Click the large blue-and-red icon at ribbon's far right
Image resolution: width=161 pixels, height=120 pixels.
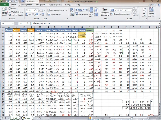click(x=151, y=10)
